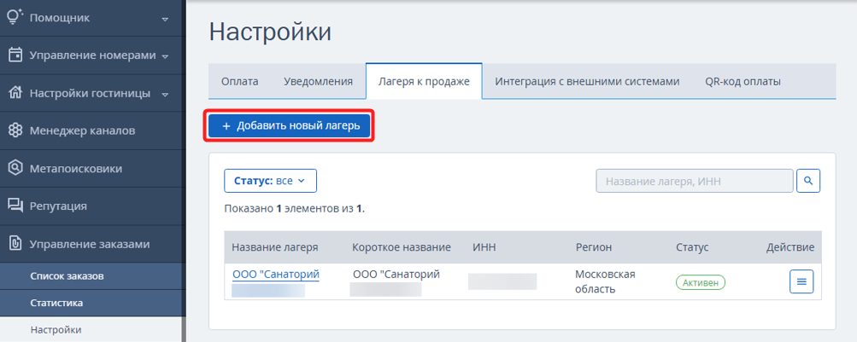Click the calendar icon for Управление номерами

pyautogui.click(x=15, y=55)
